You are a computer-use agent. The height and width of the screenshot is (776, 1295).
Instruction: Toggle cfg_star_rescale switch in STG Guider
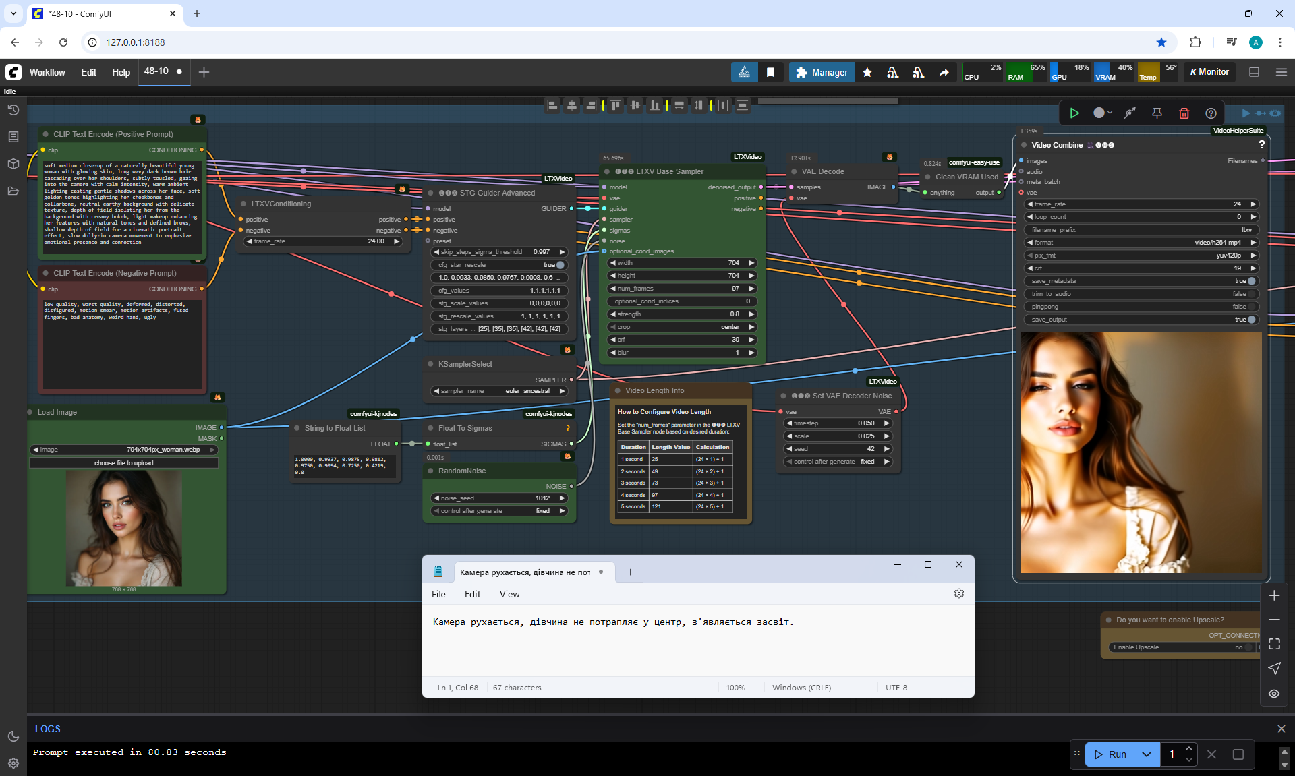point(560,265)
